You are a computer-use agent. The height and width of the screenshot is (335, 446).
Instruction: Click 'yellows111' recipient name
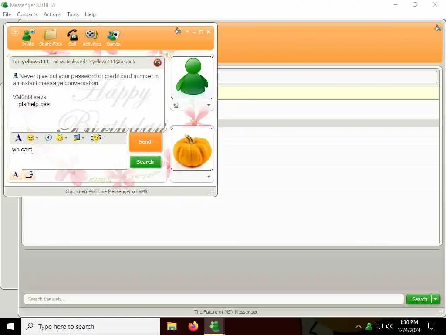[x=35, y=62]
